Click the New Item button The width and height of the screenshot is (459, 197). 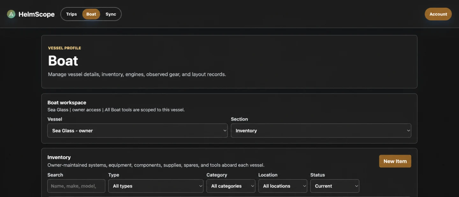click(395, 161)
